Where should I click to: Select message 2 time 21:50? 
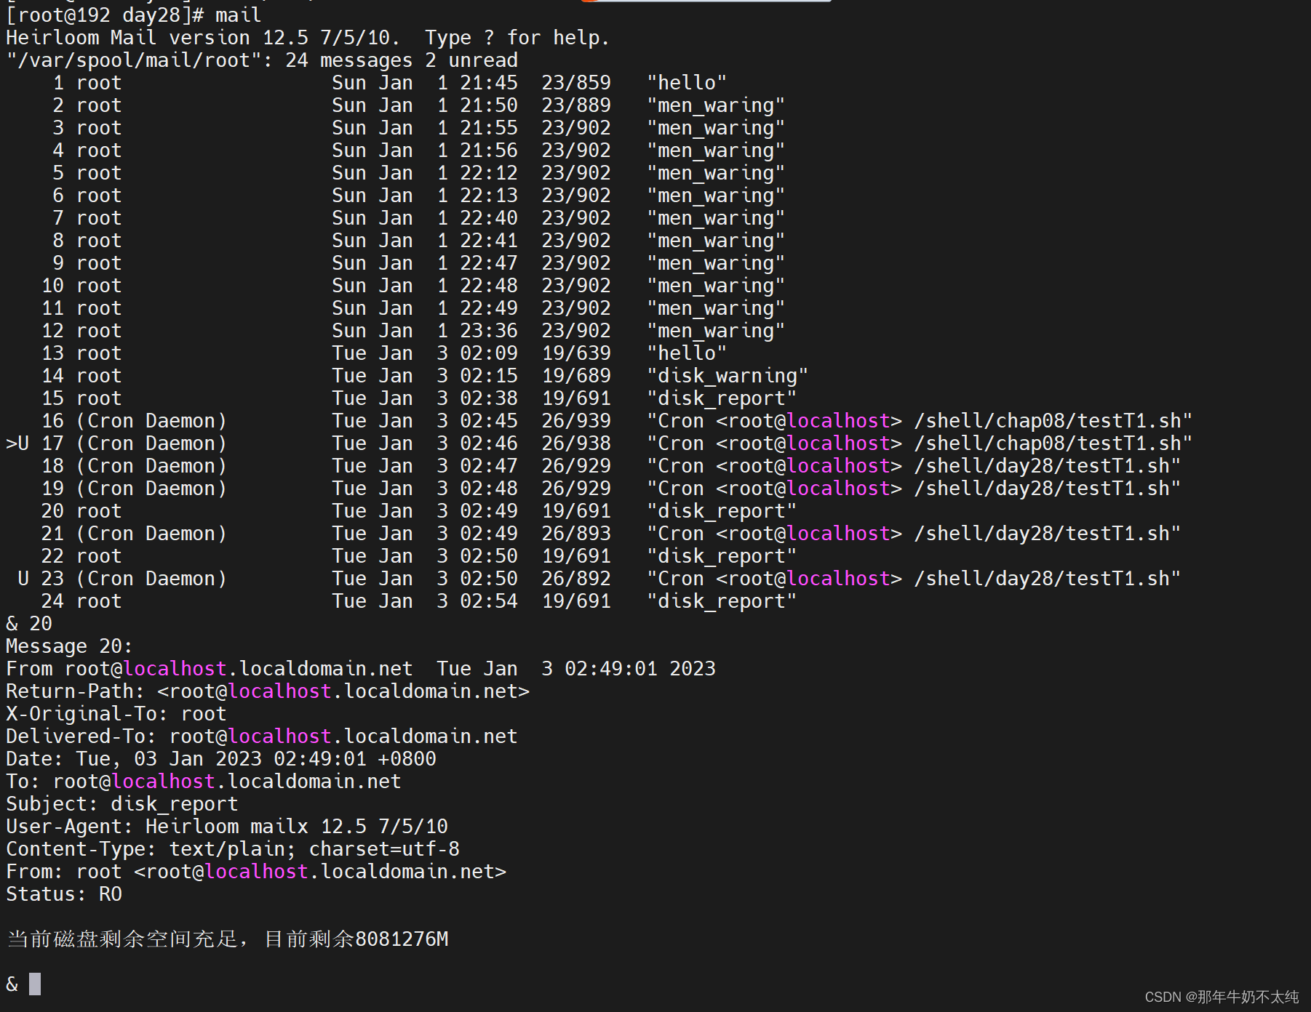click(x=489, y=105)
